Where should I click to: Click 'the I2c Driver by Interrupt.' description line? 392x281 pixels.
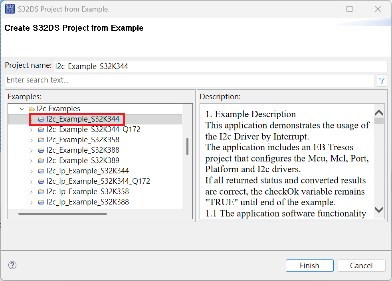coord(257,136)
